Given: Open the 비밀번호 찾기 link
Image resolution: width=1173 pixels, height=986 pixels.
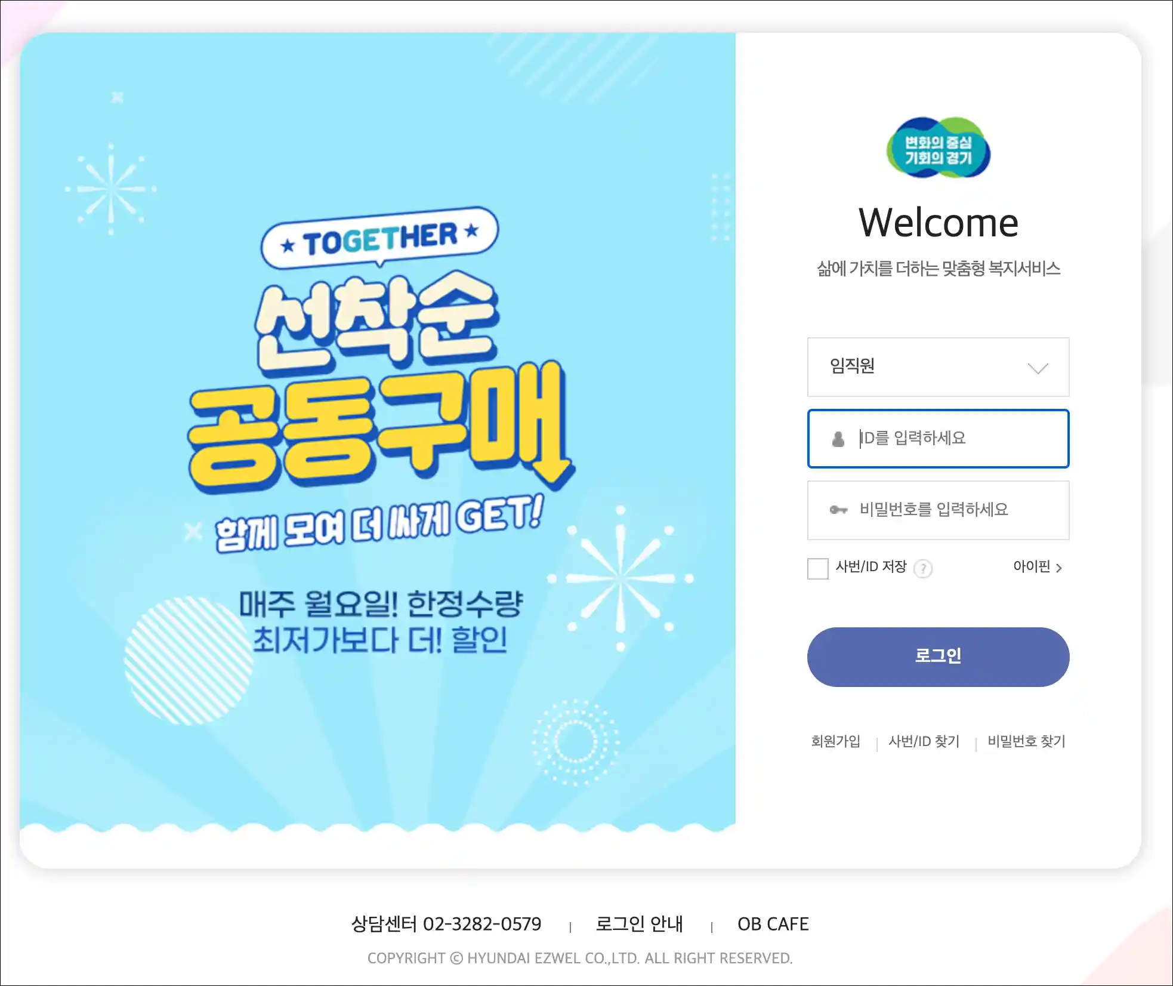Looking at the screenshot, I should 1026,741.
